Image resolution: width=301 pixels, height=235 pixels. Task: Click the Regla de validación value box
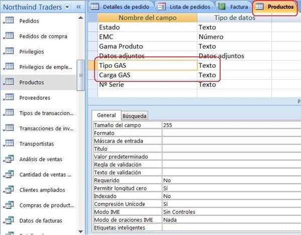tap(231, 165)
